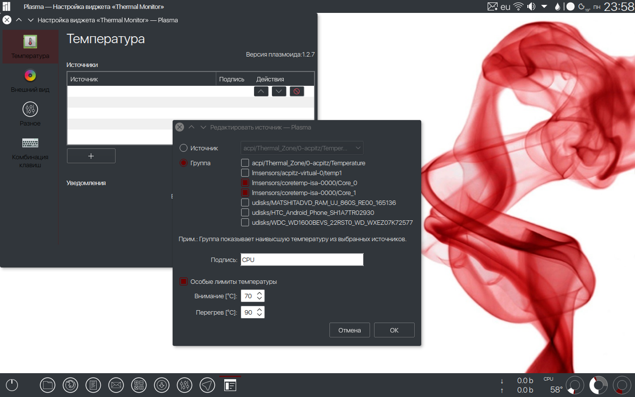Open the power/leave button in the taskbar

(12, 385)
